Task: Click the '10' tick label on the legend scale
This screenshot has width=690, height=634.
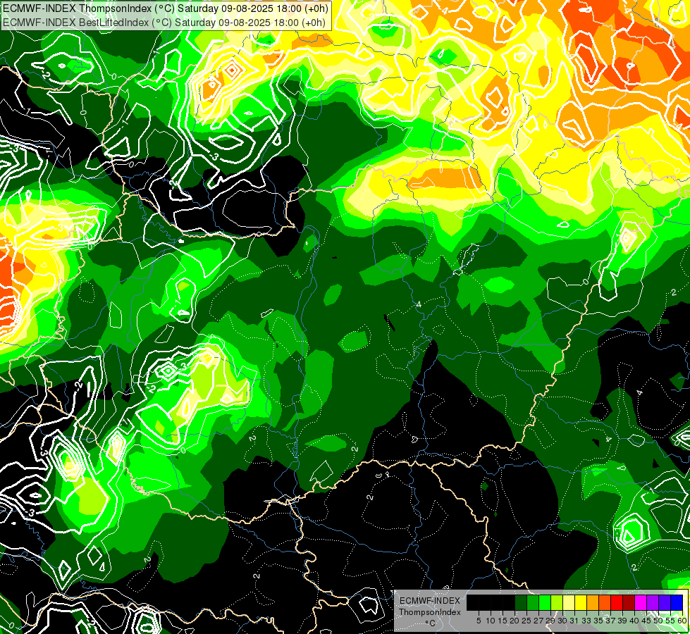Action: [491, 621]
